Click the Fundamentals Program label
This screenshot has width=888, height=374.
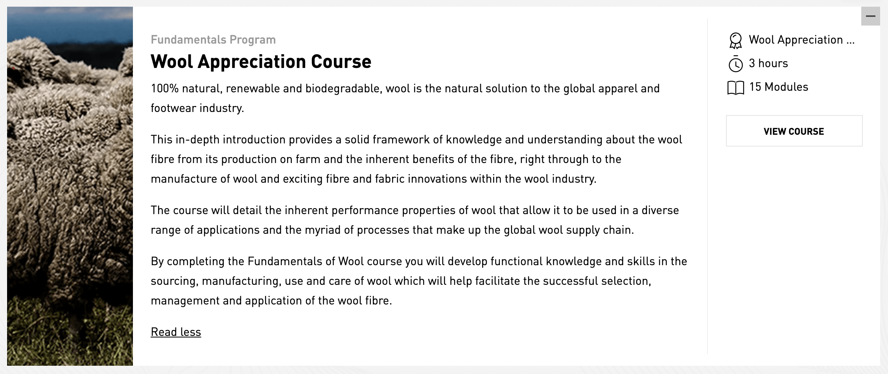(213, 40)
